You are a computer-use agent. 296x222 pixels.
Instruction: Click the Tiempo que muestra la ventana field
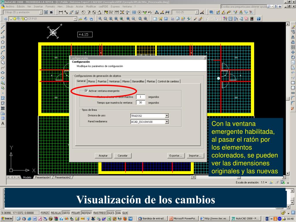141,103
